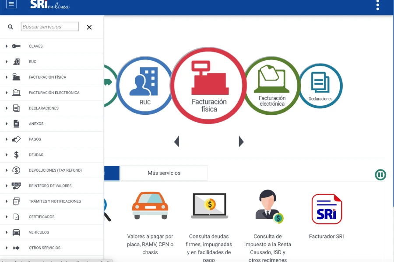Open the SRI en línea logo
This screenshot has width=394, height=262.
50,4
